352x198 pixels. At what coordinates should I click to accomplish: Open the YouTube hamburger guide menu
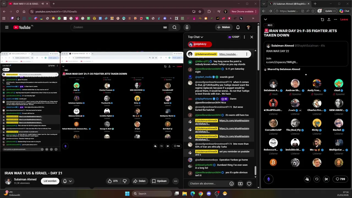(7, 27)
